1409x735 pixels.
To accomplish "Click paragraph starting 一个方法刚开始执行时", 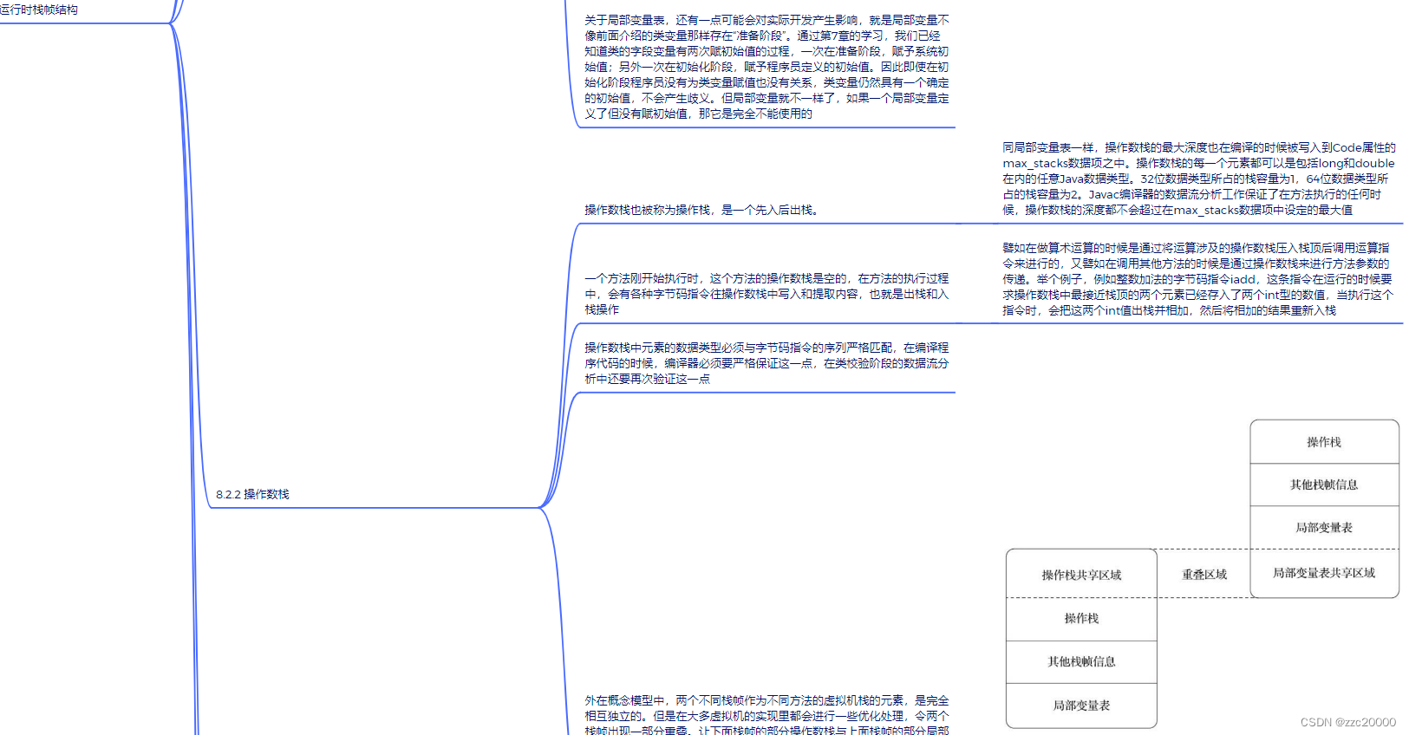I will [x=766, y=294].
